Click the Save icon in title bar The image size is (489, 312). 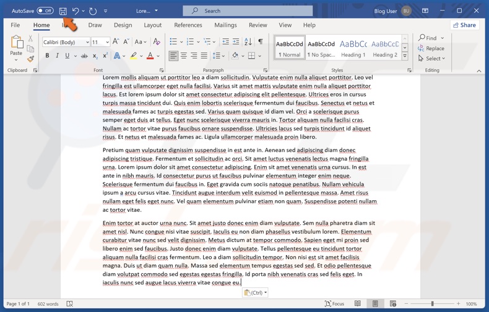click(63, 11)
